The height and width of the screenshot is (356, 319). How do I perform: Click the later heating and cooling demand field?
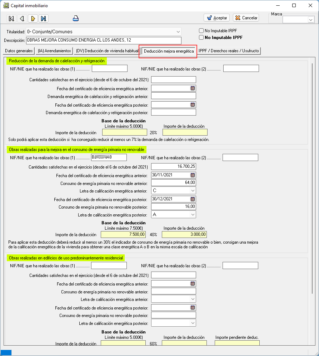click(x=174, y=112)
